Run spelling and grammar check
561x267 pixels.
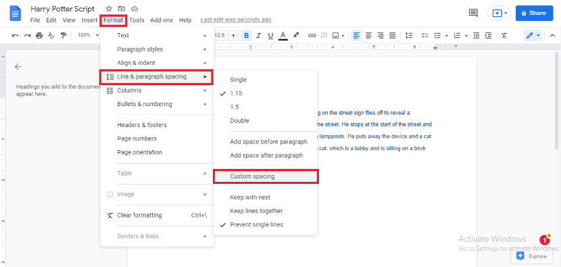[x=51, y=35]
